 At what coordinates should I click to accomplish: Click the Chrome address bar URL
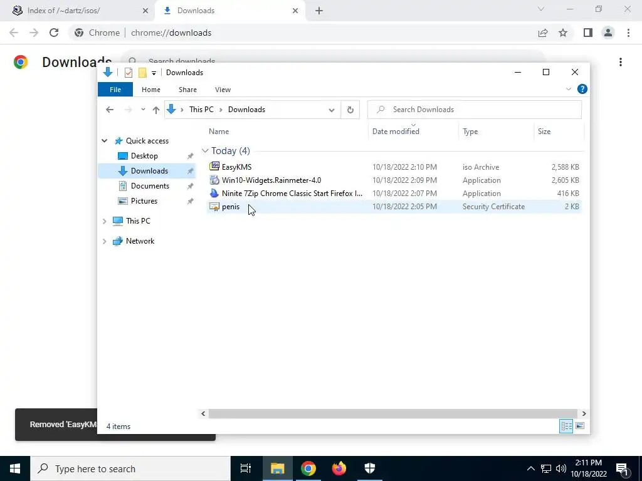[x=171, y=33]
